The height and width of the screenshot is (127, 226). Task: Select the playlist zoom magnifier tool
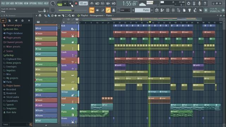[x=70, y=16]
